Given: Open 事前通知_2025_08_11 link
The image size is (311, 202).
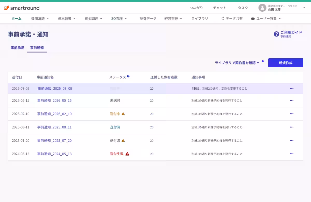Looking at the screenshot, I should coord(54,127).
